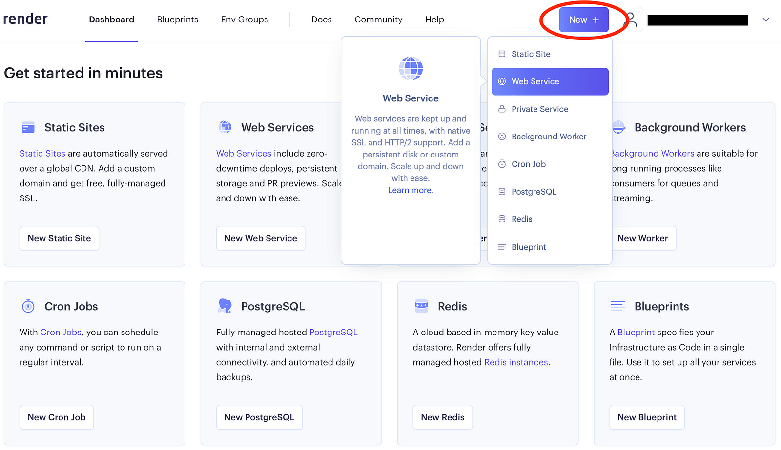The image size is (781, 450).
Task: Click the New + button
Action: tap(584, 20)
